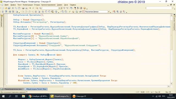Open the Конфигурация side panel tab

coord(2,21)
